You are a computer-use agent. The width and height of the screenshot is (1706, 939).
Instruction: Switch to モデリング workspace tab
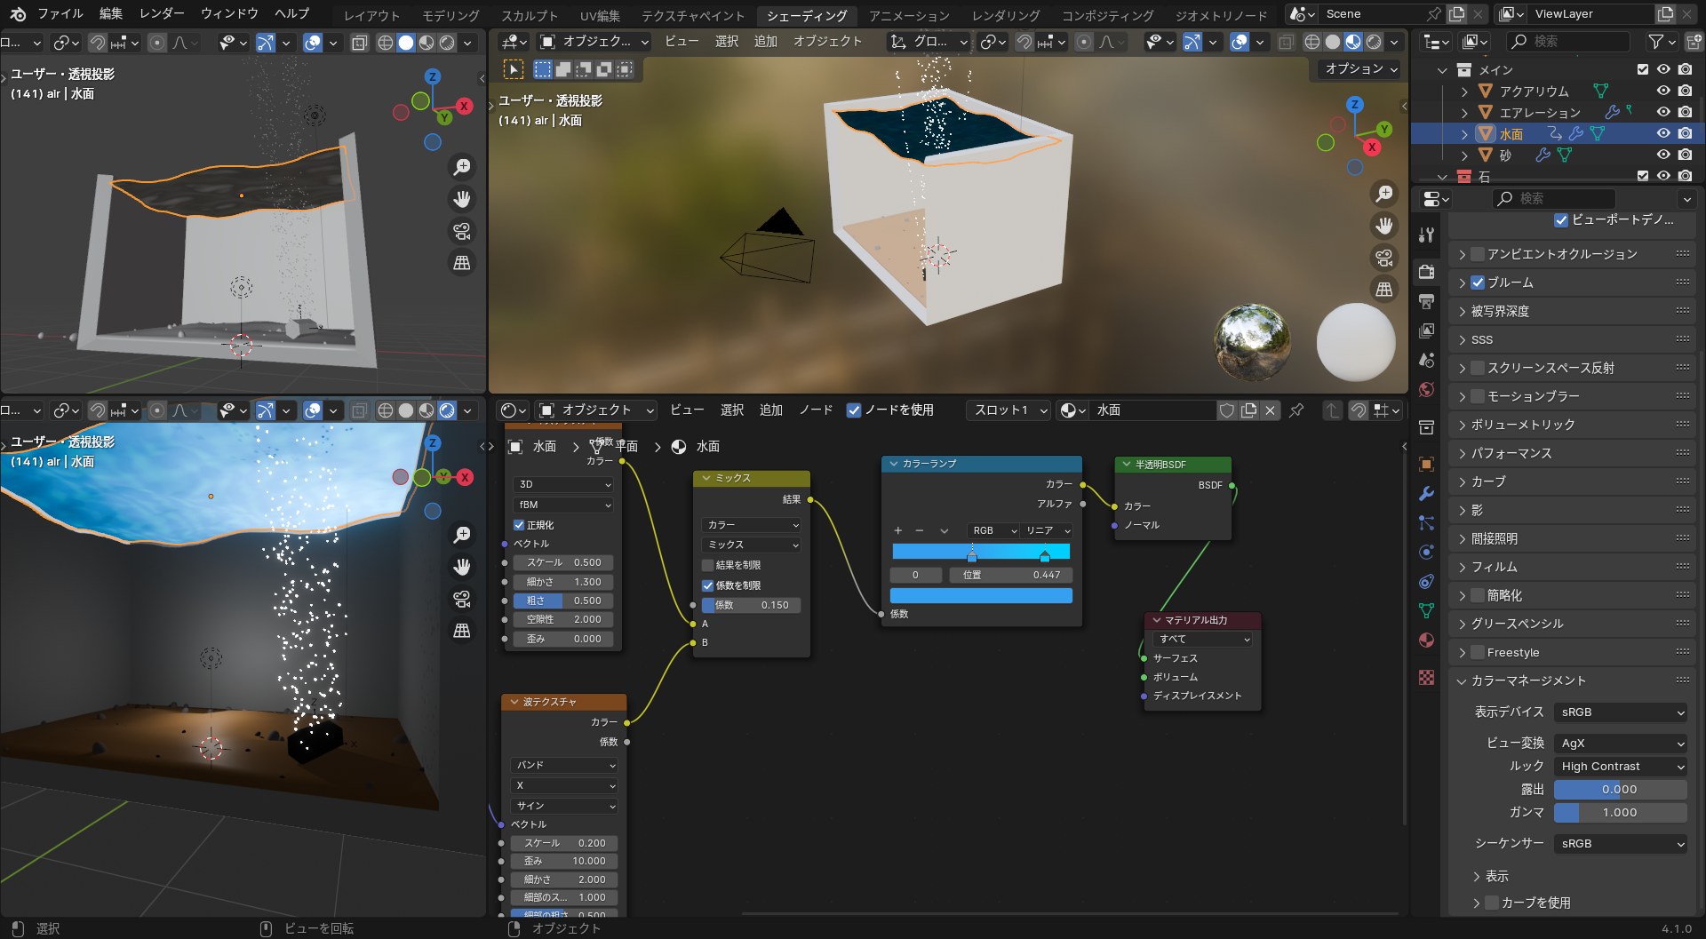450,15
